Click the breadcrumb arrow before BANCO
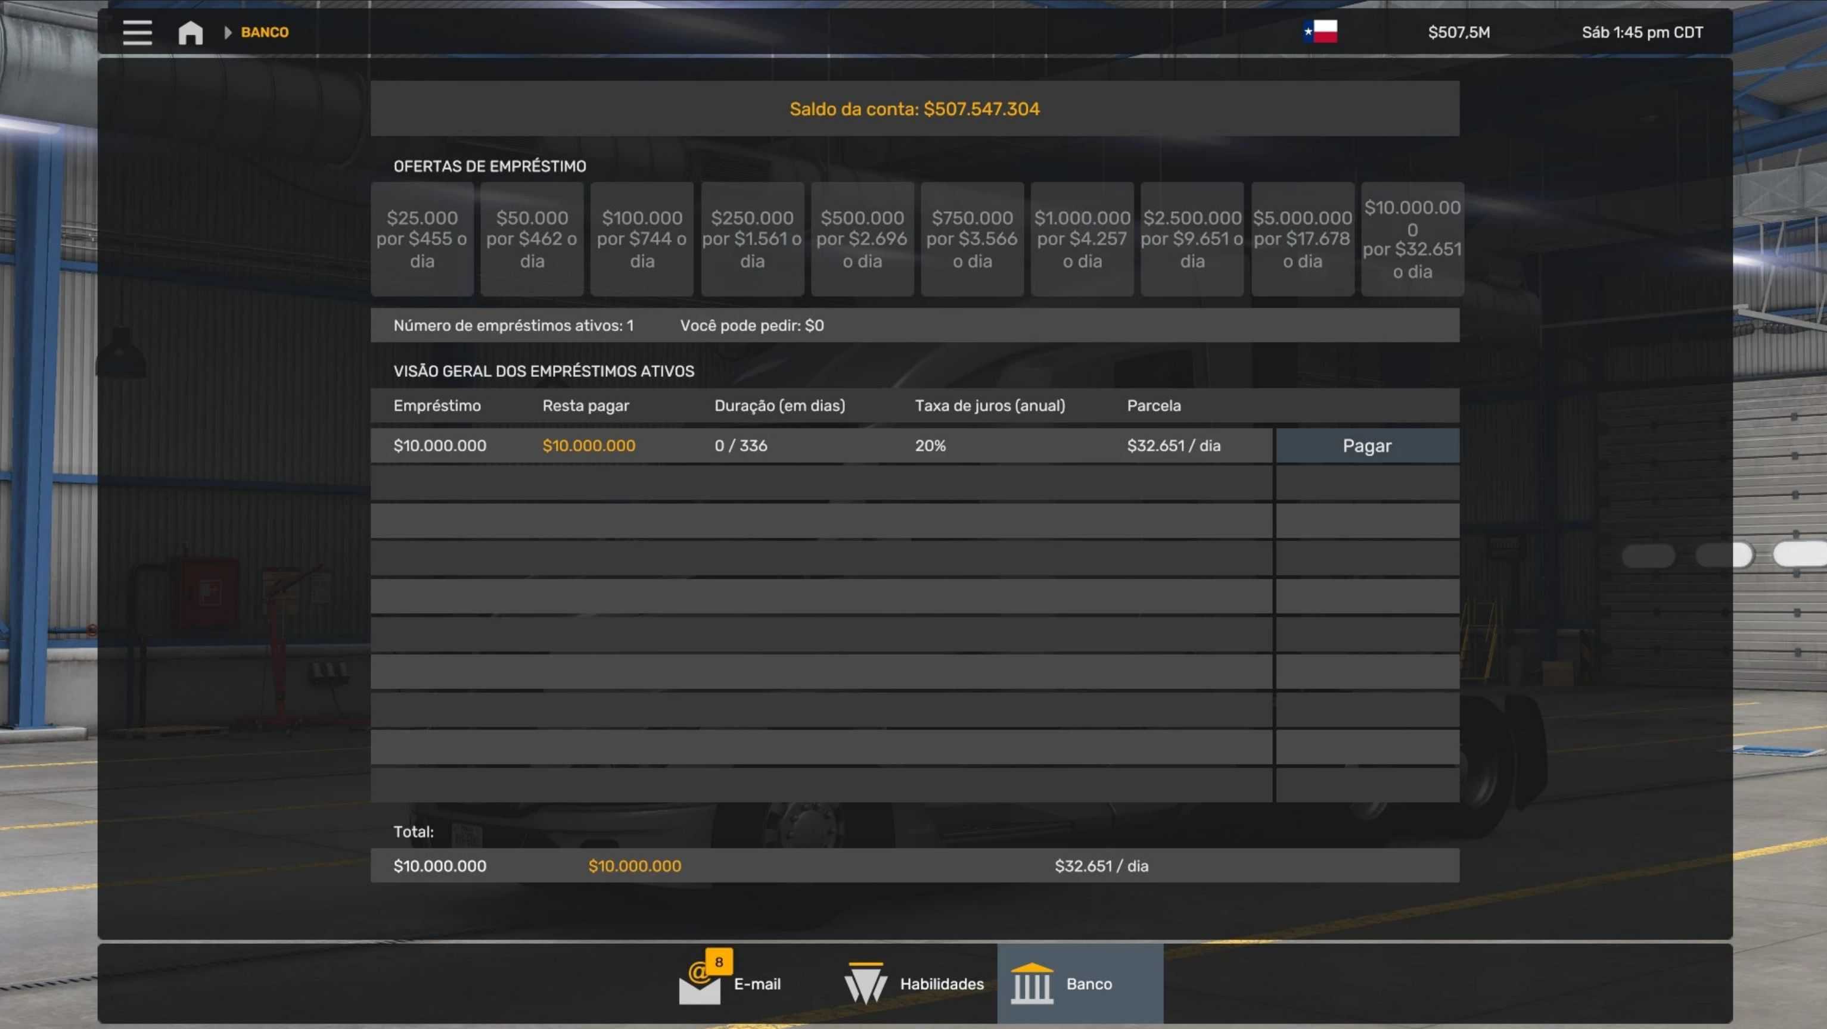This screenshot has height=1029, width=1827. click(x=228, y=32)
